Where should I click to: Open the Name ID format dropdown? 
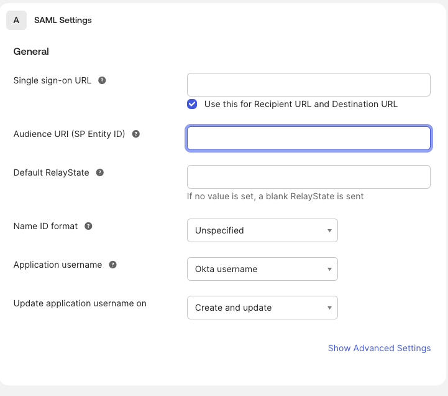[x=262, y=230]
